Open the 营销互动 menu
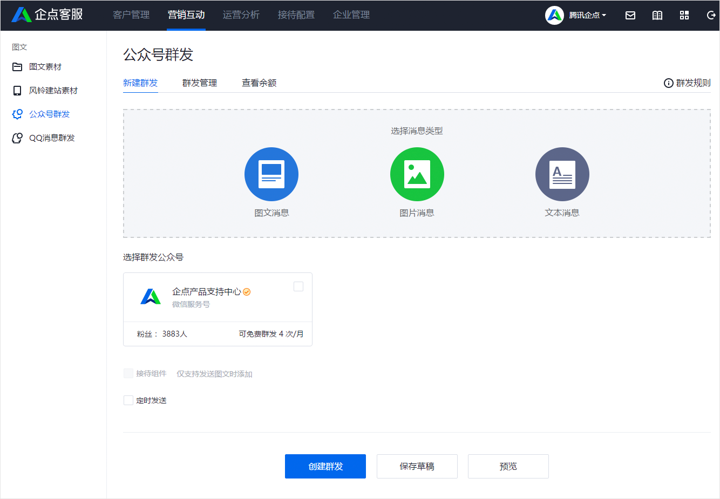Image resolution: width=720 pixels, height=499 pixels. coord(186,15)
